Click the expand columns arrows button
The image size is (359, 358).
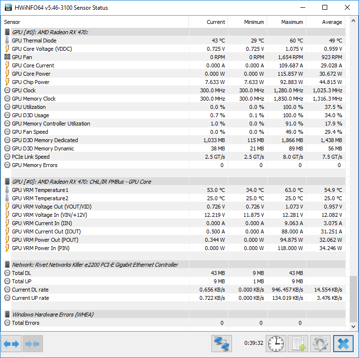pyautogui.click(x=11, y=343)
